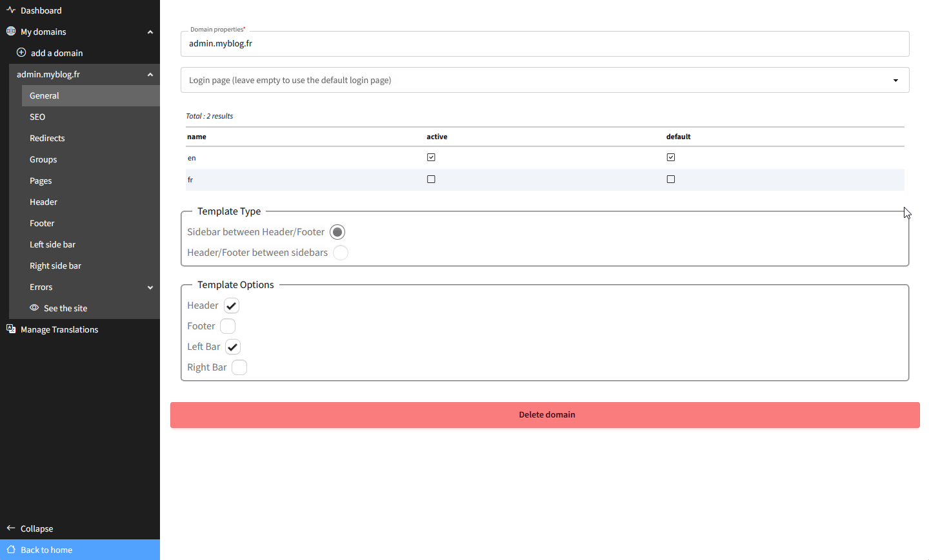Click the My domains globe icon
The height and width of the screenshot is (560, 929).
11,32
